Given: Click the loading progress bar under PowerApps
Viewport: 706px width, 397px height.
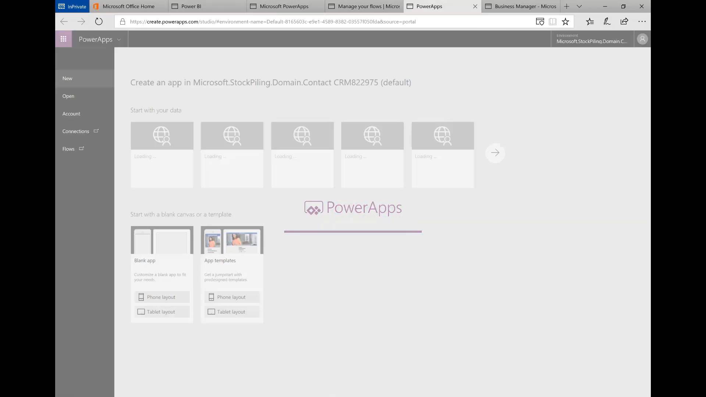Looking at the screenshot, I should (353, 231).
